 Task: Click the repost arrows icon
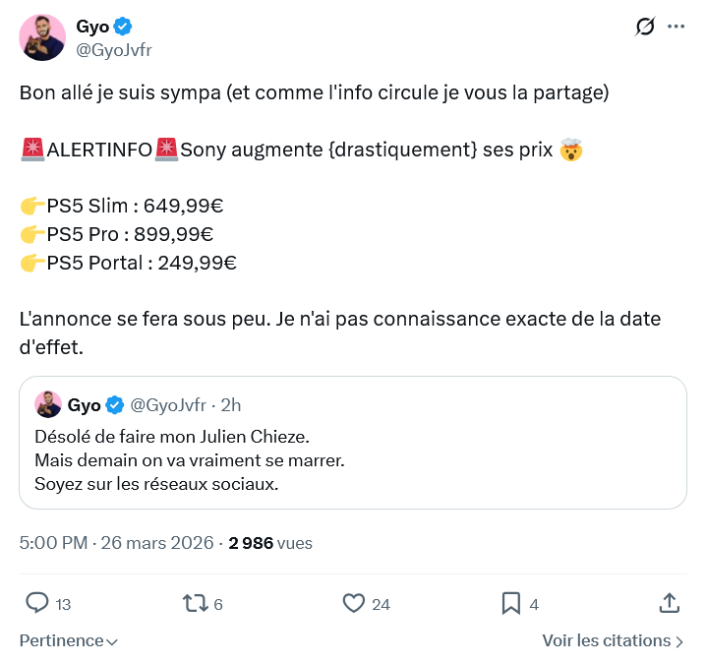pyautogui.click(x=195, y=603)
